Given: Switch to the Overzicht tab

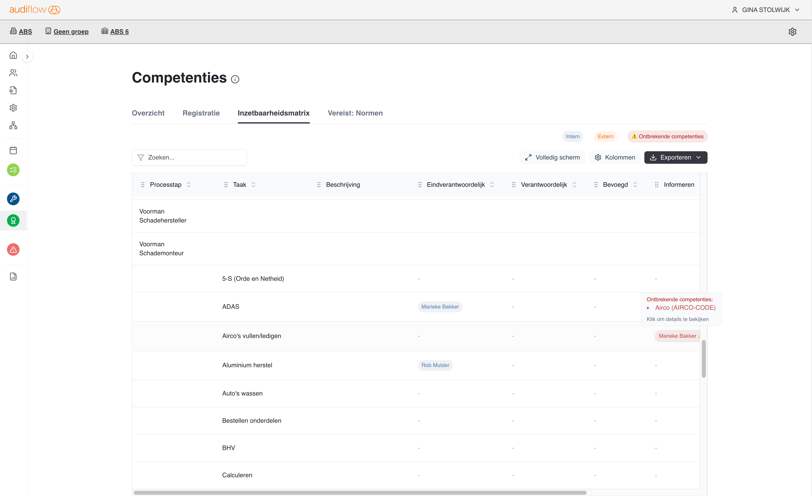Looking at the screenshot, I should (x=148, y=113).
